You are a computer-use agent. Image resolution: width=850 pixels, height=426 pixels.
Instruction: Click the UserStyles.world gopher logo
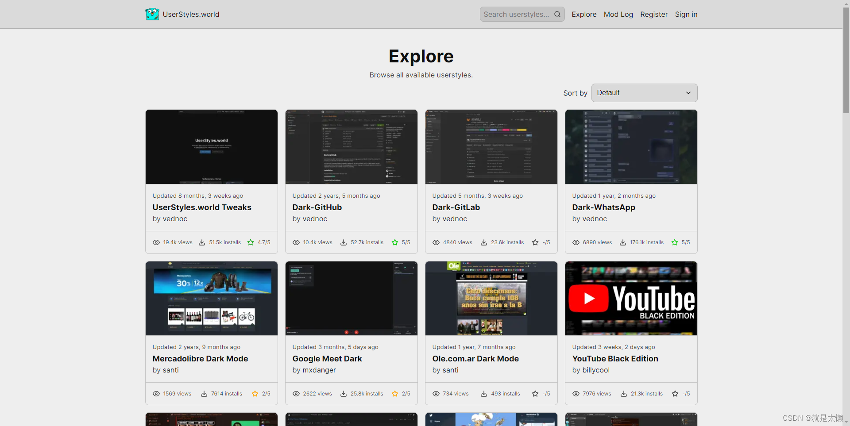pyautogui.click(x=152, y=14)
